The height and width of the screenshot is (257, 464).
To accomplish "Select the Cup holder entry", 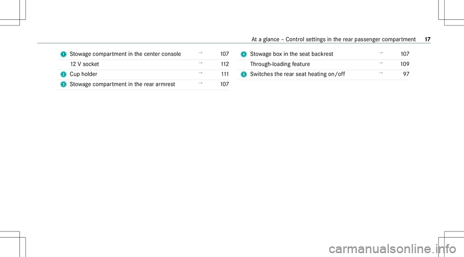I will [84, 74].
